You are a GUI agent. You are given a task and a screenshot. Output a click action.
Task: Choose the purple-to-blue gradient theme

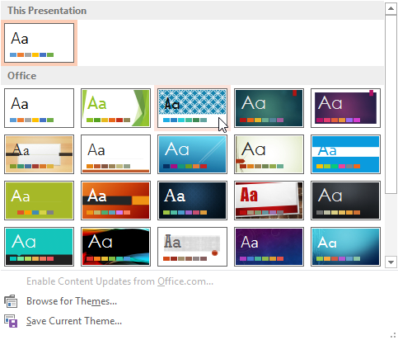269,247
